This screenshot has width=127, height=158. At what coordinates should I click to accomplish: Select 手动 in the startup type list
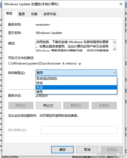pos(76,87)
